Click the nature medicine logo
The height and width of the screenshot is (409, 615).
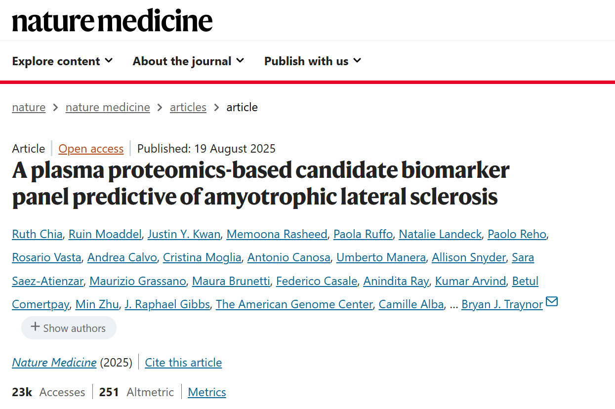coord(112,21)
